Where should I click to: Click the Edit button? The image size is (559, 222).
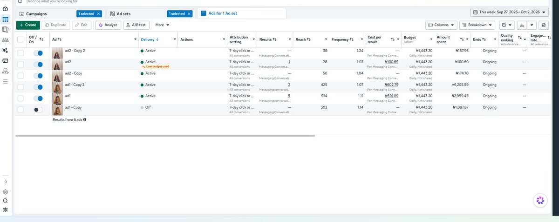click(81, 25)
